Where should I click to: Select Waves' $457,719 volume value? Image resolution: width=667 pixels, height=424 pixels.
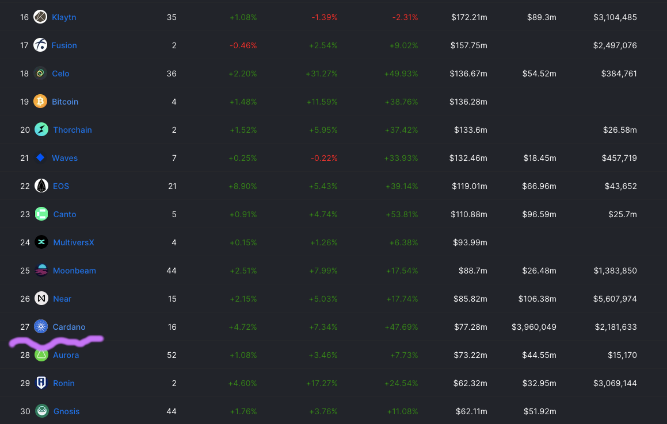click(x=619, y=158)
